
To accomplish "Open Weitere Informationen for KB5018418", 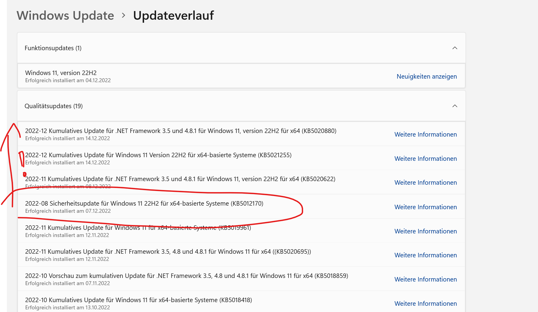I will coord(425,304).
